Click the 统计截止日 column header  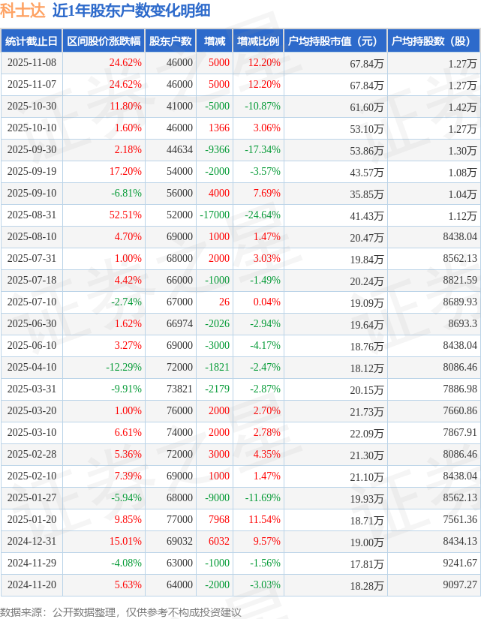[x=31, y=41]
